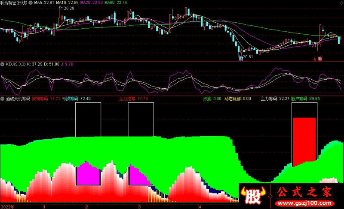Click the 20.61 low price label
344x209 pixels.
coord(248,57)
